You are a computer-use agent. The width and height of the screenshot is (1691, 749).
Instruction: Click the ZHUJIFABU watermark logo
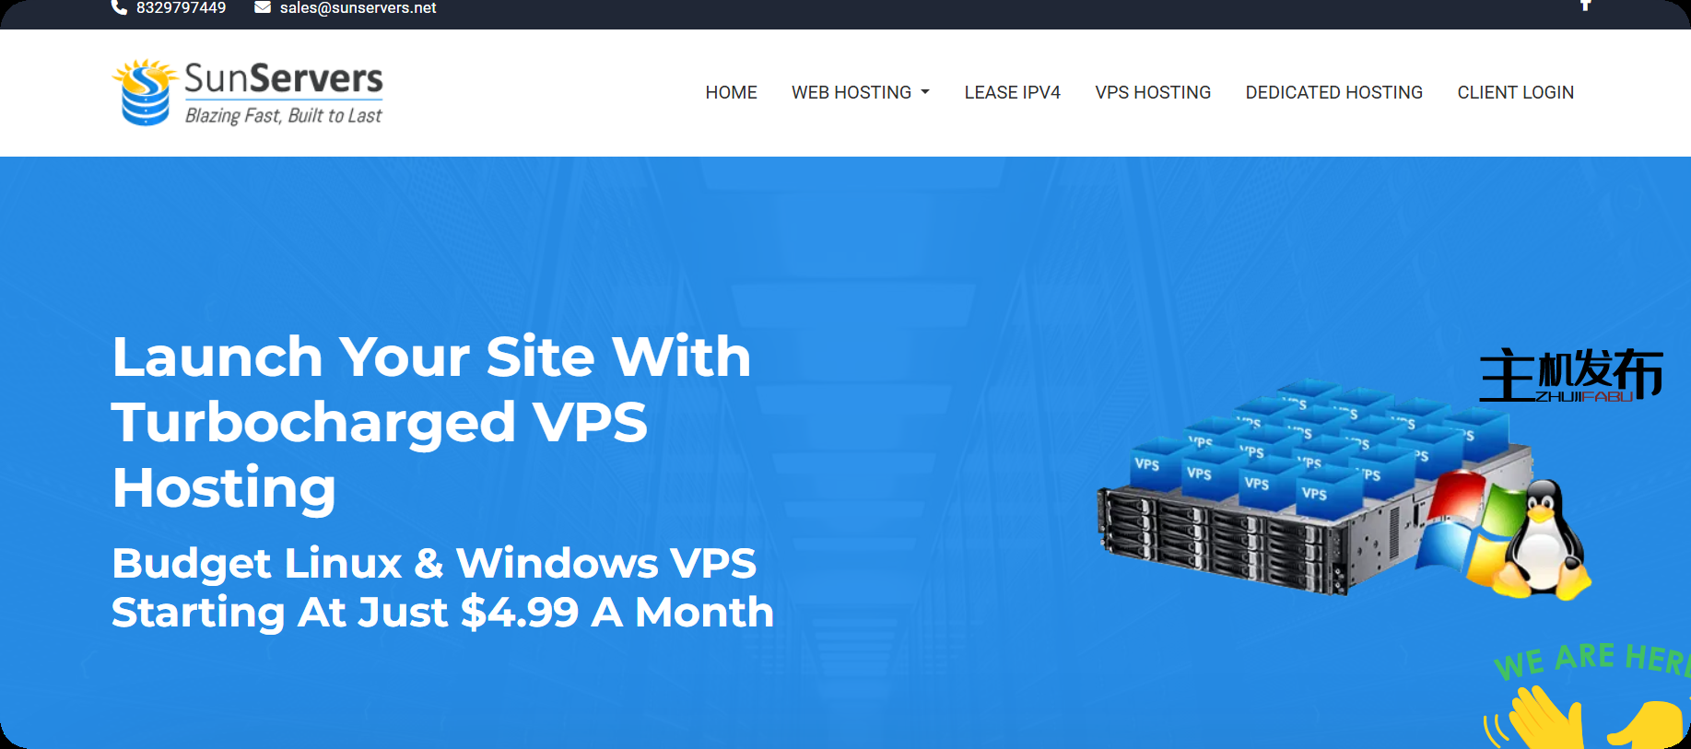[1571, 375]
